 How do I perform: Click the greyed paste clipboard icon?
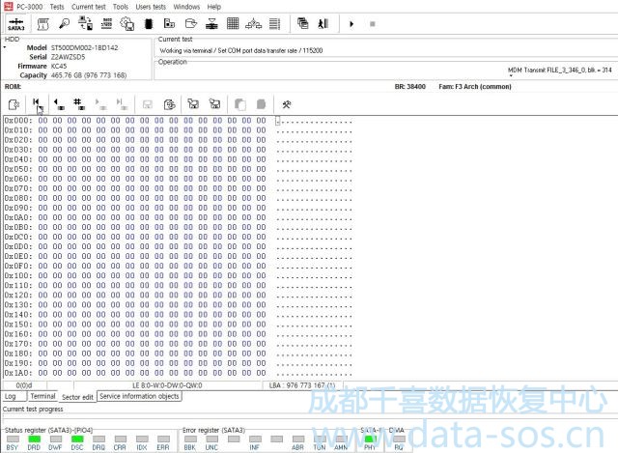pyautogui.click(x=261, y=104)
